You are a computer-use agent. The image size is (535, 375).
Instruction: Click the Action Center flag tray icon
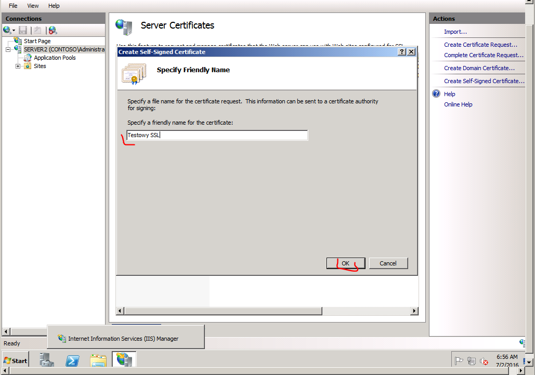coord(459,360)
